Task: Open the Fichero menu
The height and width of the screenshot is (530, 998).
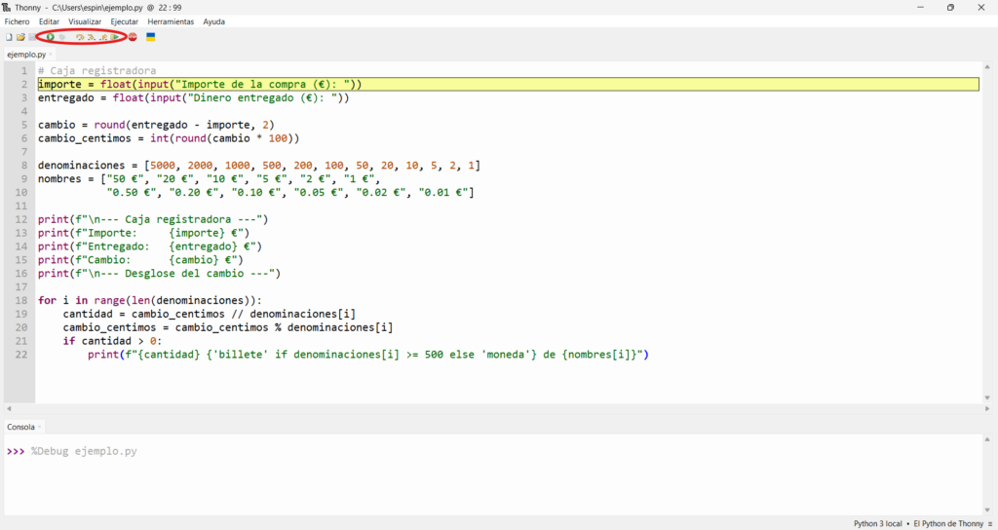Action: coord(18,21)
